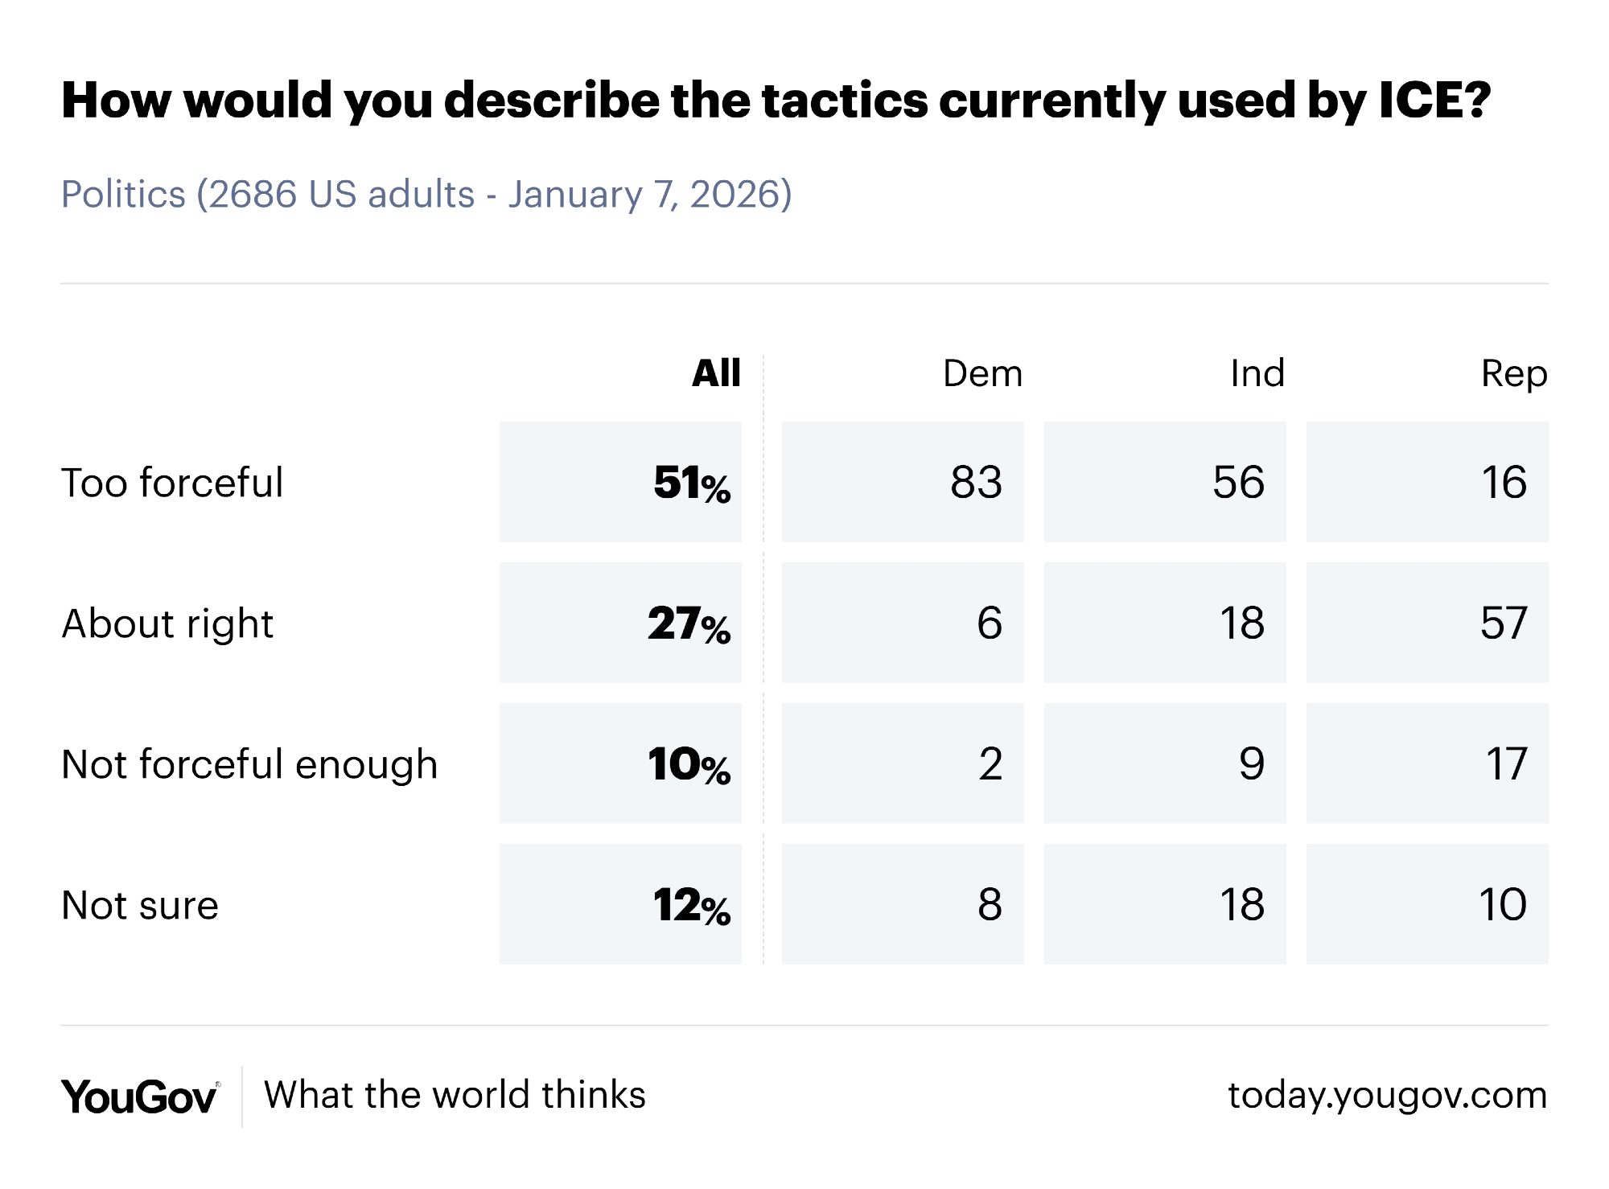
Task: Select Rep value 17 for Not forceful enough
Action: tap(1427, 763)
